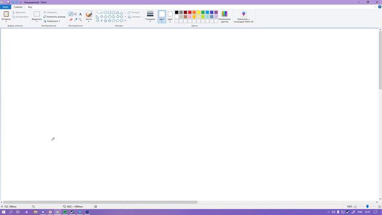Viewport: 382px width, 215px height.
Task: Open Task View on the taskbar
Action: coord(18,212)
